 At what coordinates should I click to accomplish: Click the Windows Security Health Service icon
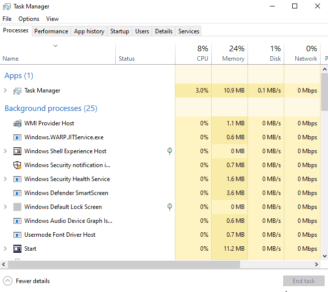[x=17, y=179]
